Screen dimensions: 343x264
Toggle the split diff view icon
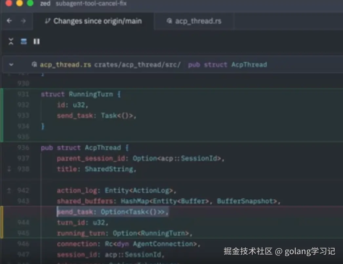(x=24, y=41)
